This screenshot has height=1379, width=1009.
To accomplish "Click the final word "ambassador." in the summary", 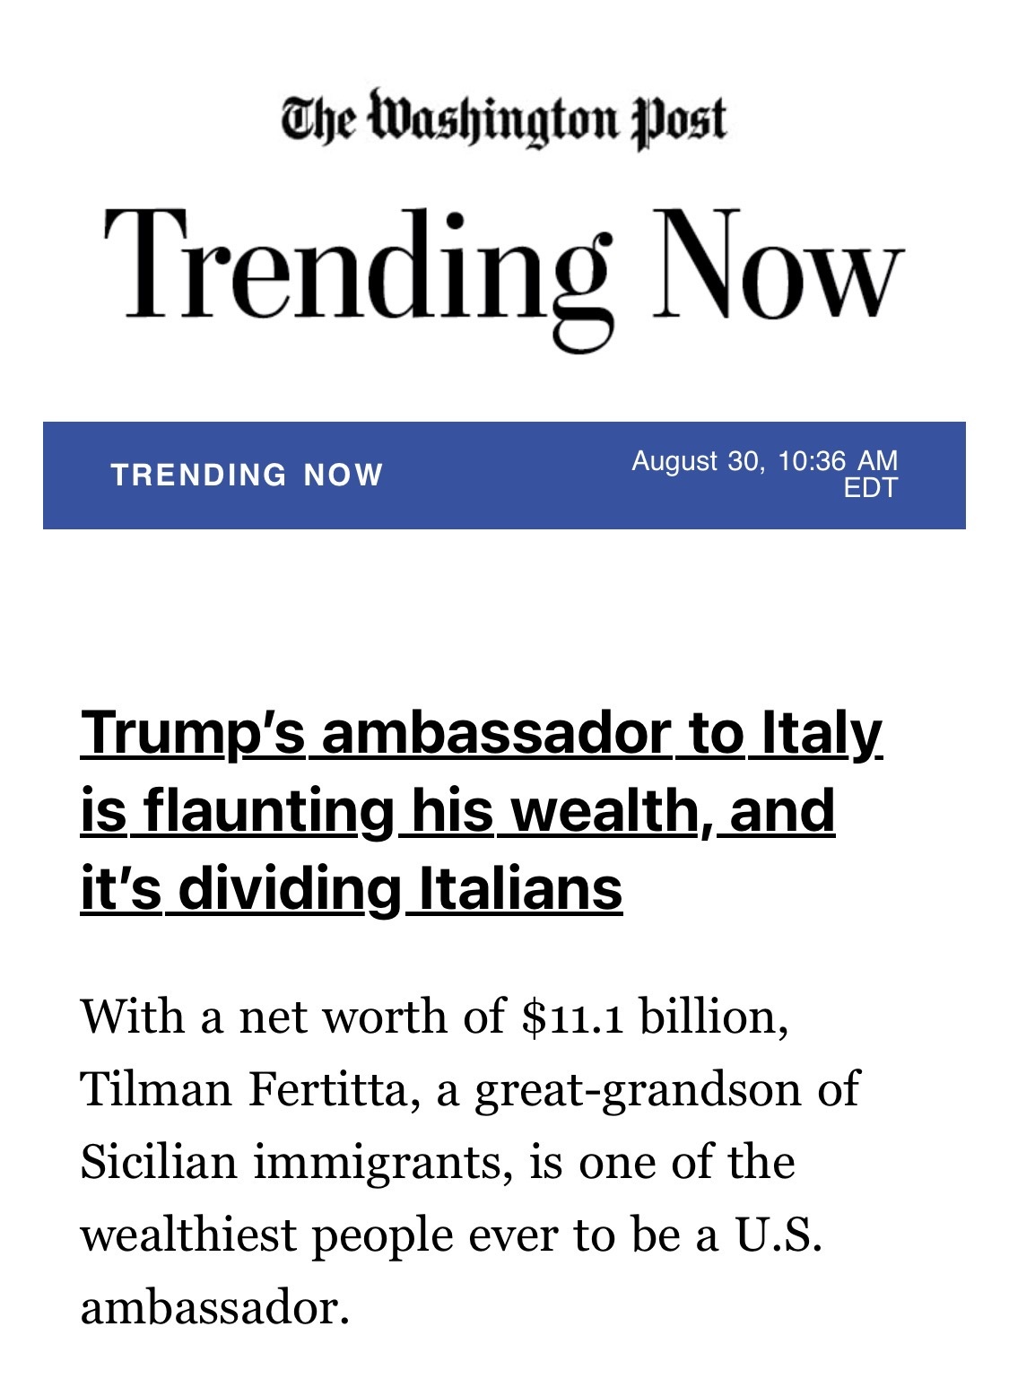I will pyautogui.click(x=214, y=1308).
